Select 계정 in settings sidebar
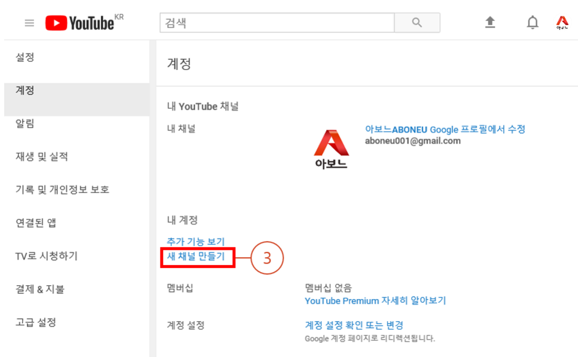 pyautogui.click(x=77, y=99)
